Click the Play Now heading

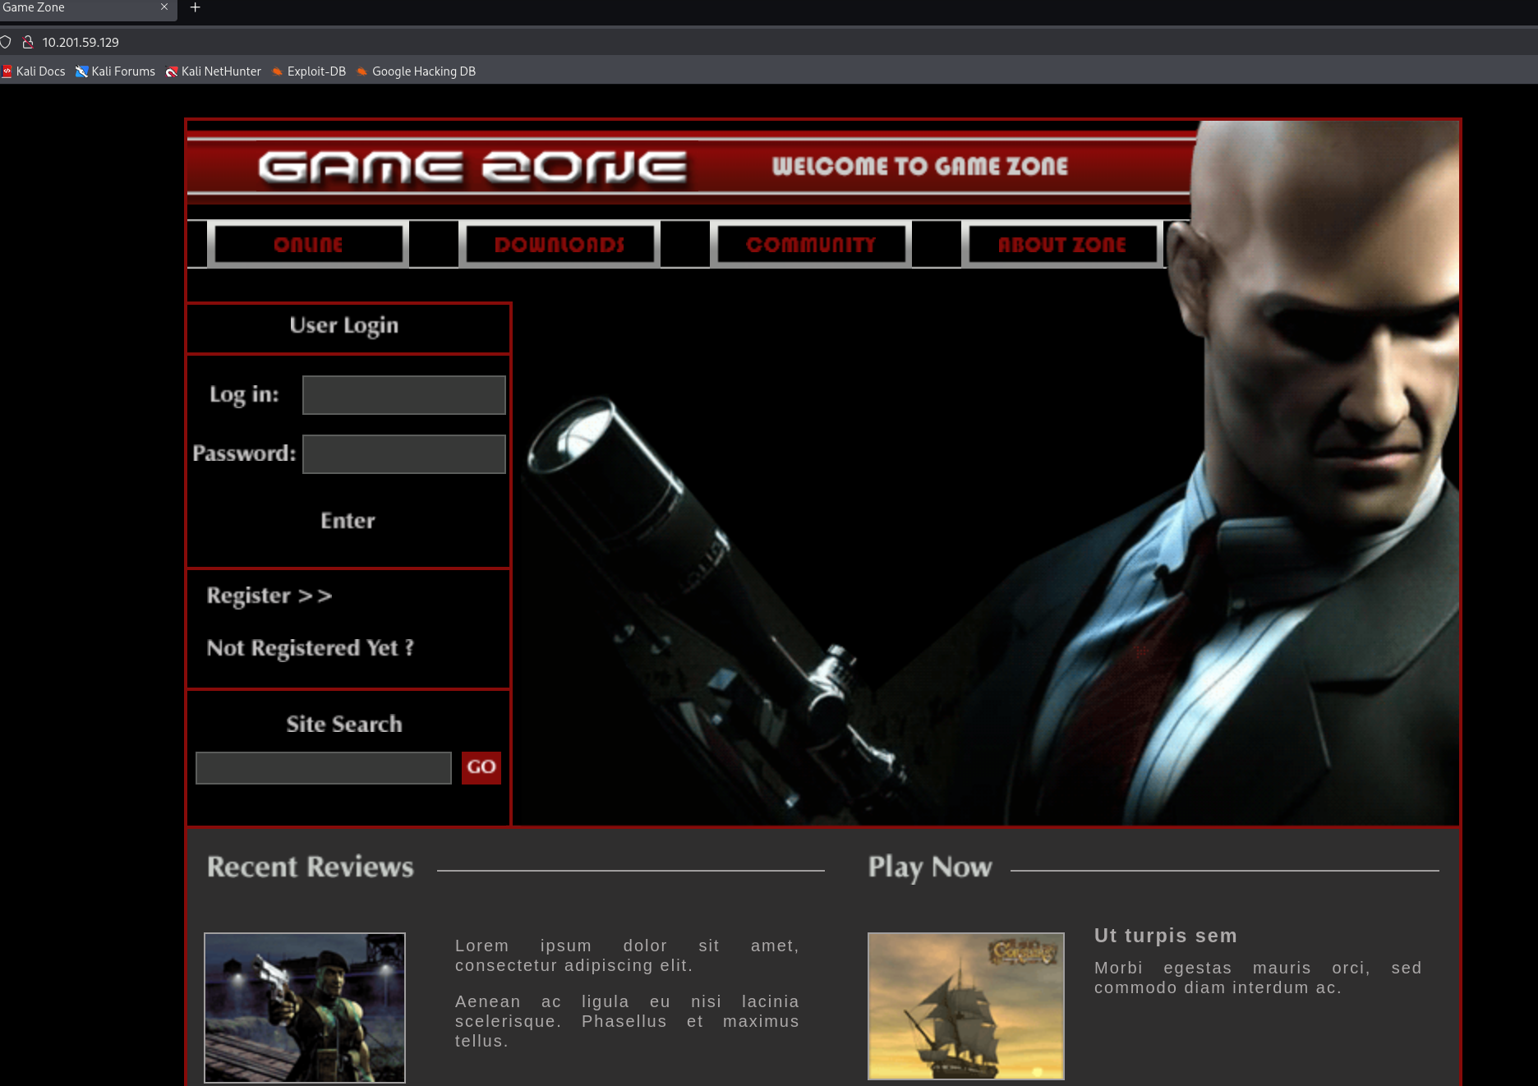coord(930,867)
